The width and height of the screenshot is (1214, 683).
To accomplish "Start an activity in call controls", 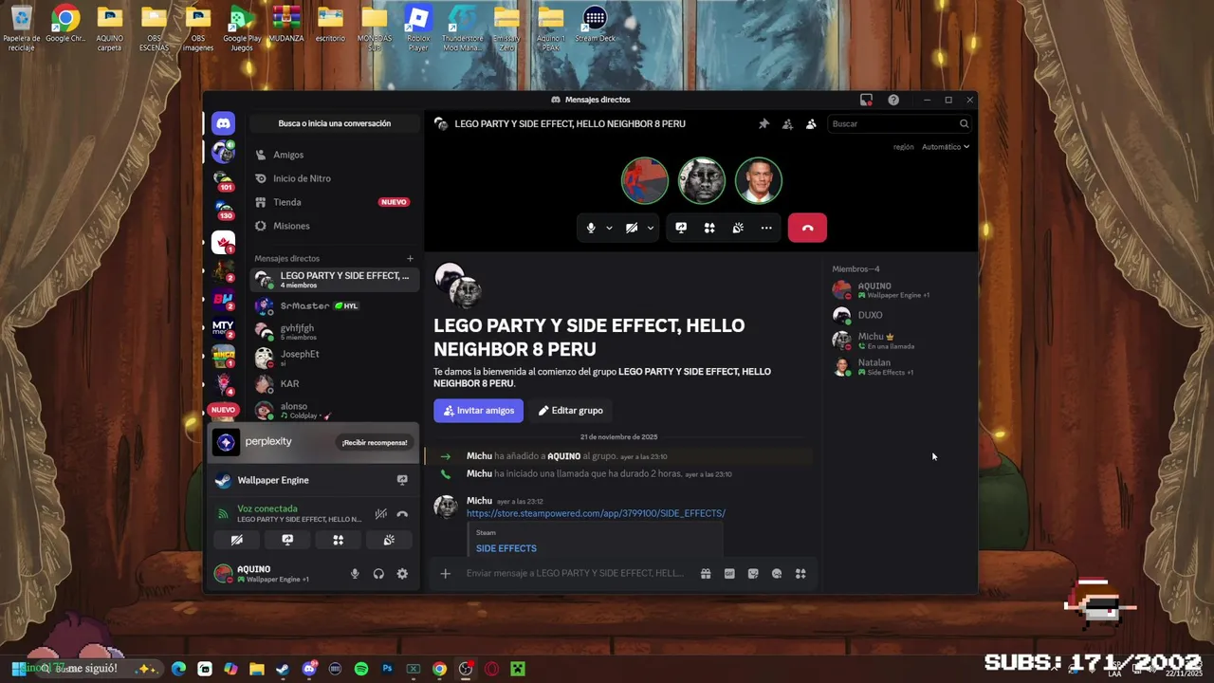I will pyautogui.click(x=709, y=228).
